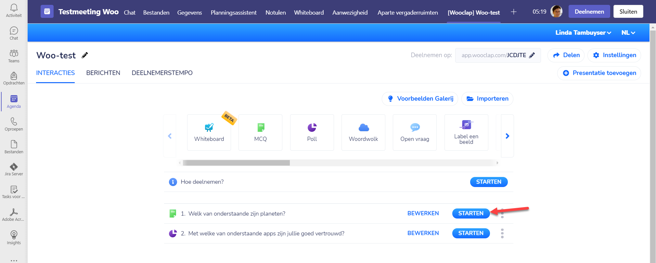Screen dimensions: 656x263
Task: Open Agenda in the sidebar
Action: (14, 102)
